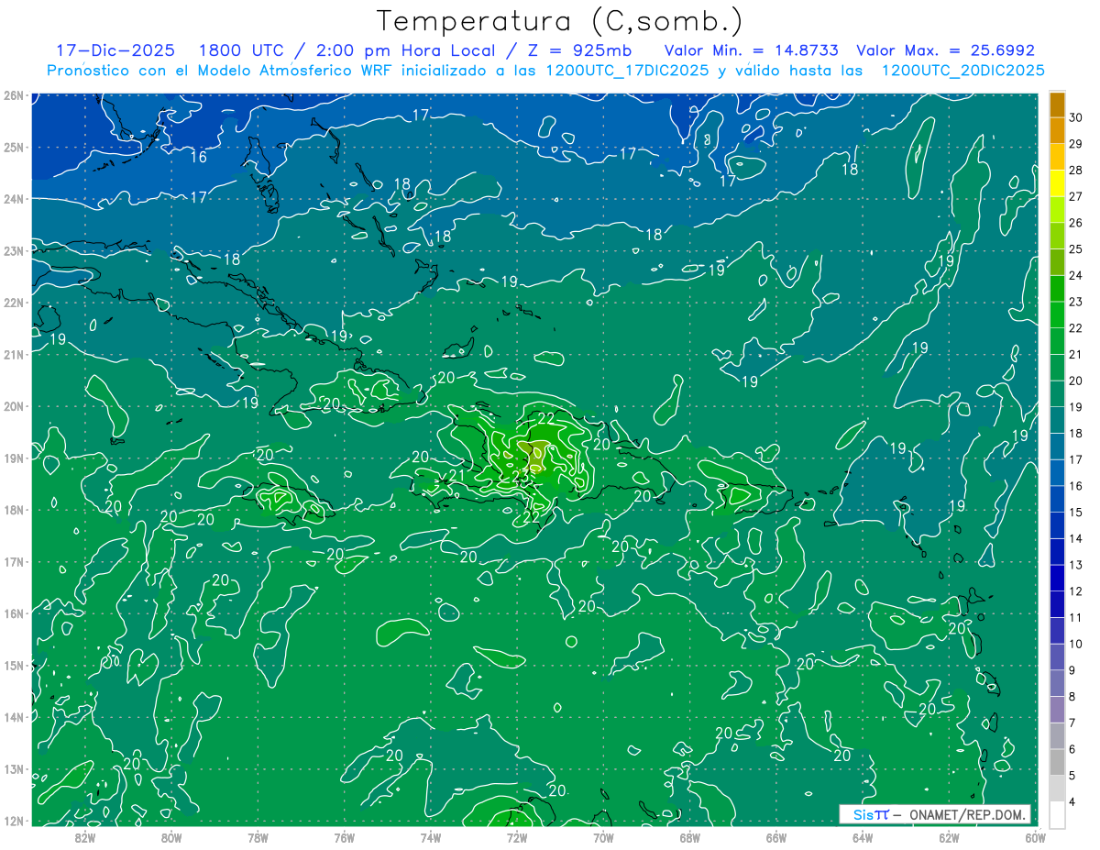The height and width of the screenshot is (850, 1100).
Task: Click the "17N" latitude axis label
Action: [14, 562]
